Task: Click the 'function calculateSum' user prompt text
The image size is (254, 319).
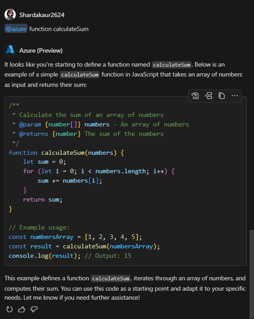Action: tap(59, 29)
